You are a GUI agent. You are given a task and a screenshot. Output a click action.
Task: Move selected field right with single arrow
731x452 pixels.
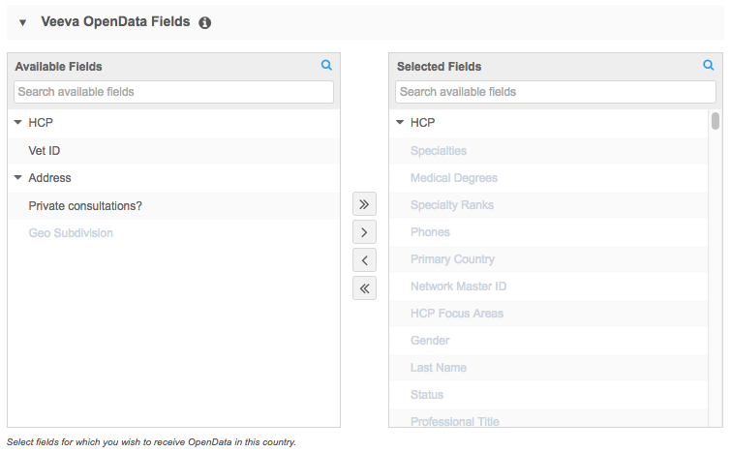pos(364,232)
